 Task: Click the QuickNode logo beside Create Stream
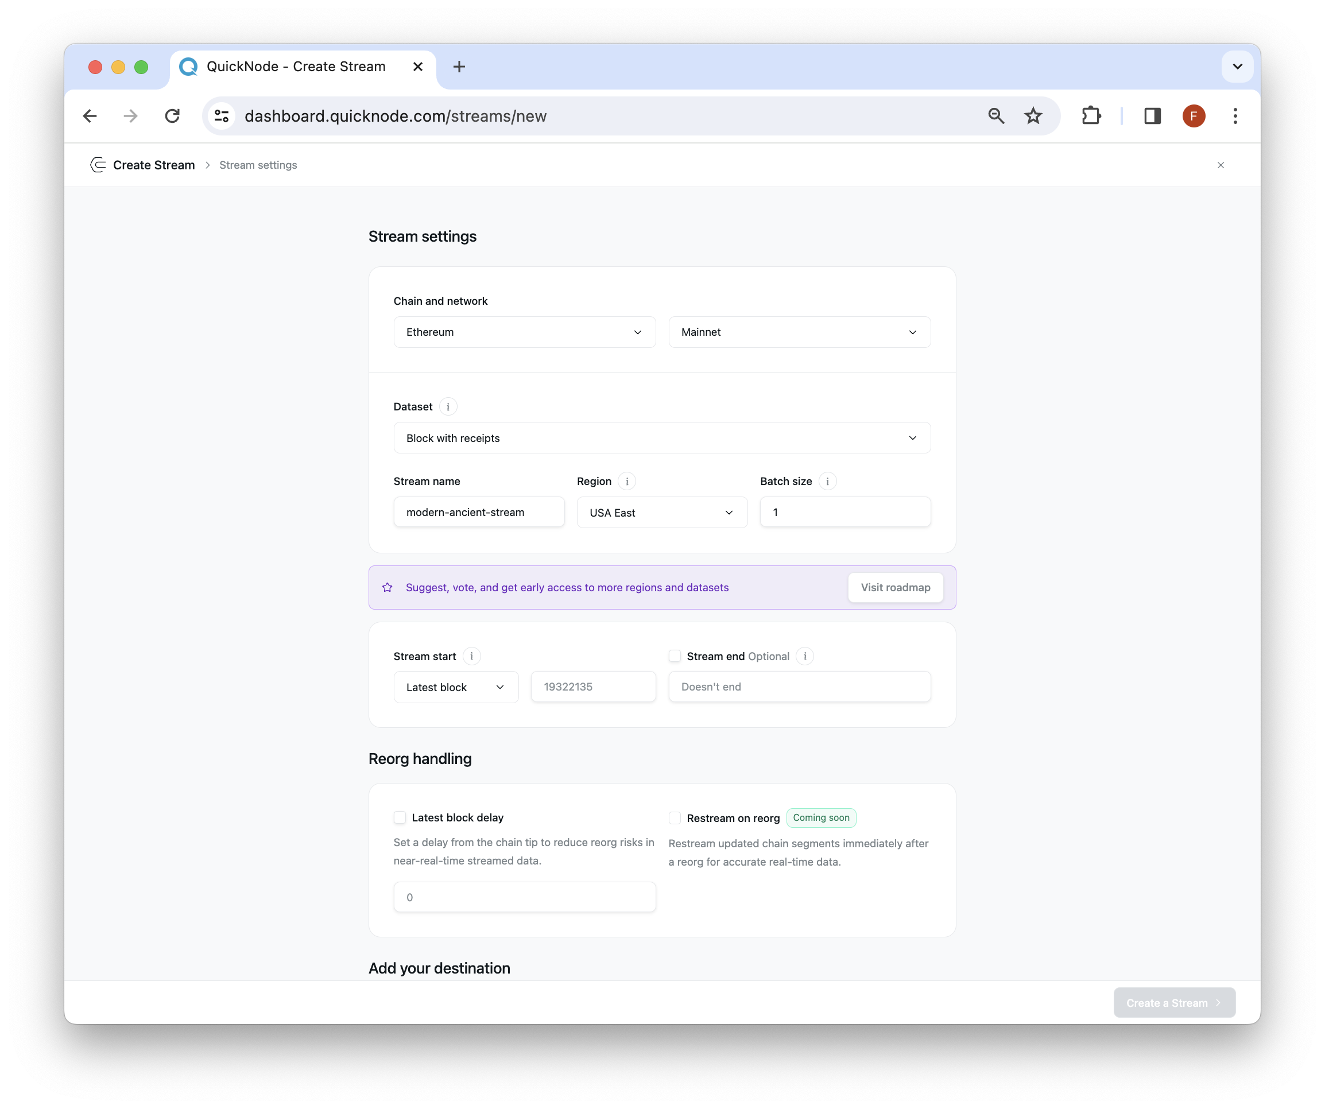[98, 165]
